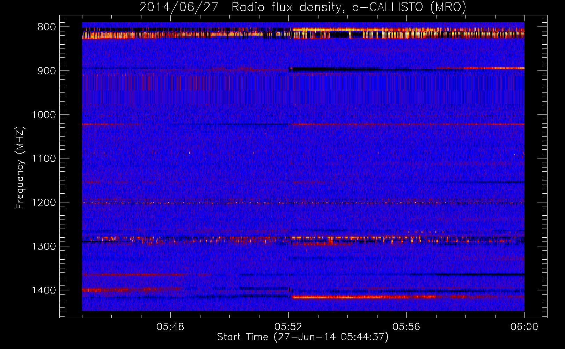The image size is (565, 349).
Task: Click the 'Frequency (MHZ)' axis label
Action: 20,168
